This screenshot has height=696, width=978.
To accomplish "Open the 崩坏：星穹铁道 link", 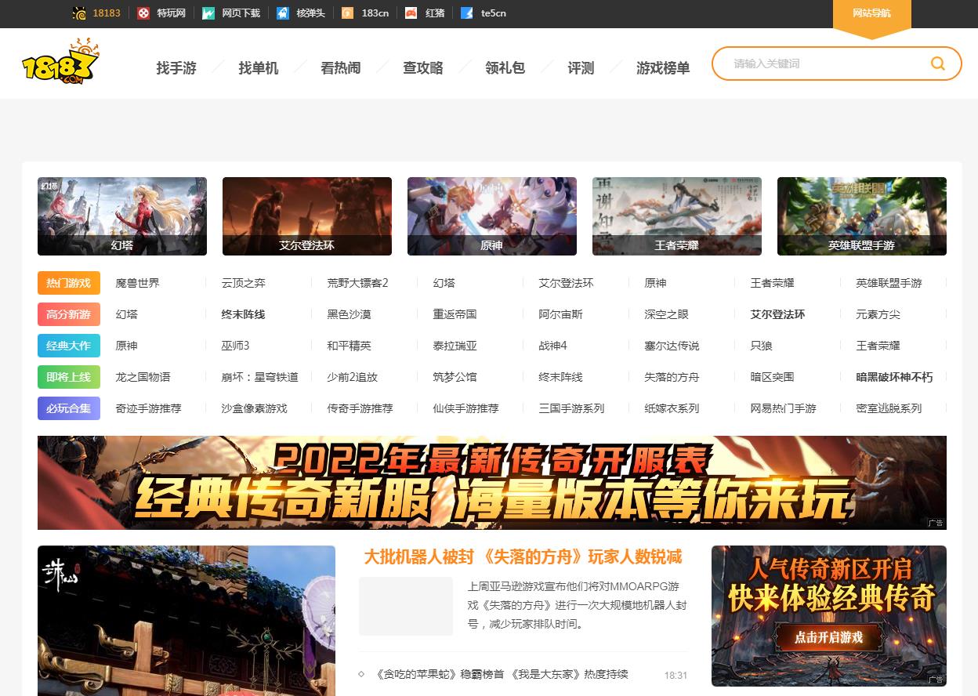I will tap(260, 377).
